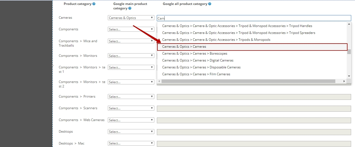Pick 'Cameras > Borescopes' from suggestions
Image resolution: width=355 pixels, height=147 pixels.
pyautogui.click(x=195, y=54)
